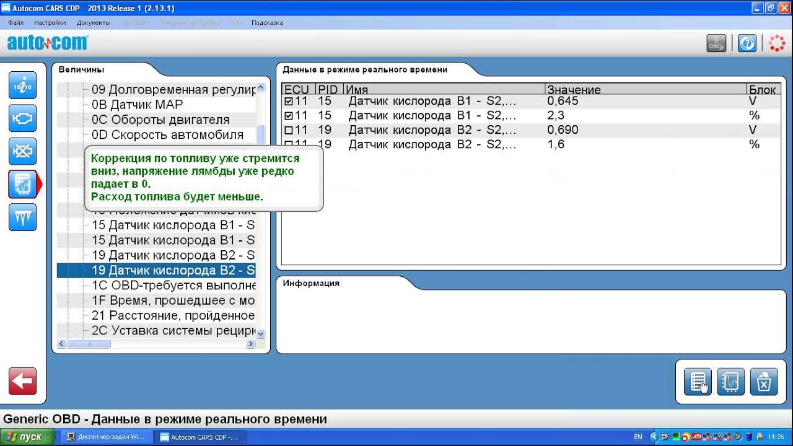Viewport: 793px width, 446px height.
Task: Open the Windows пуск start button
Action: pos(27,437)
